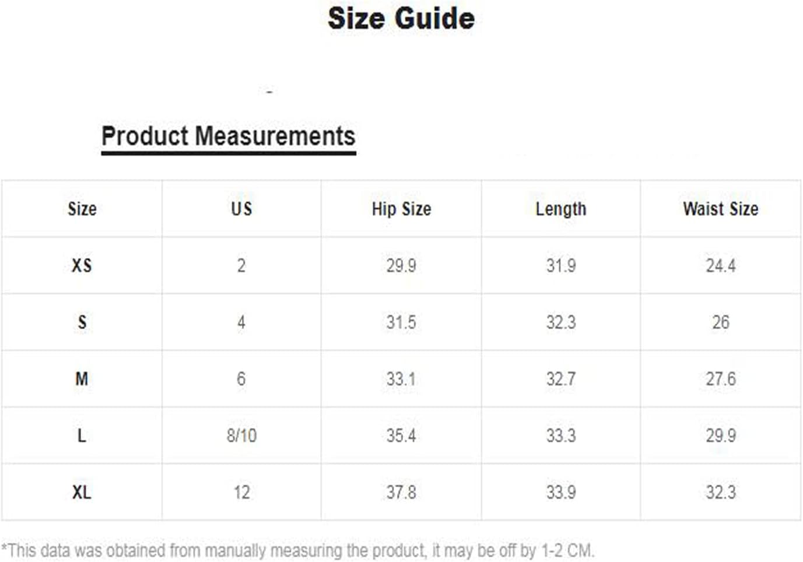Click the Hip Size column header
Viewport: 803px width, 562px height.
[x=401, y=209]
